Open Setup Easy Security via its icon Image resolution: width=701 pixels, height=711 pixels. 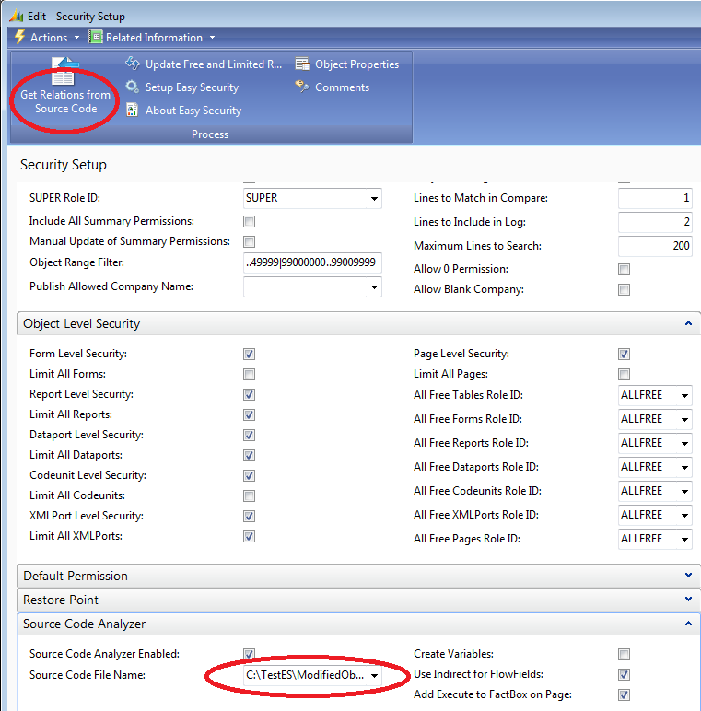(133, 87)
